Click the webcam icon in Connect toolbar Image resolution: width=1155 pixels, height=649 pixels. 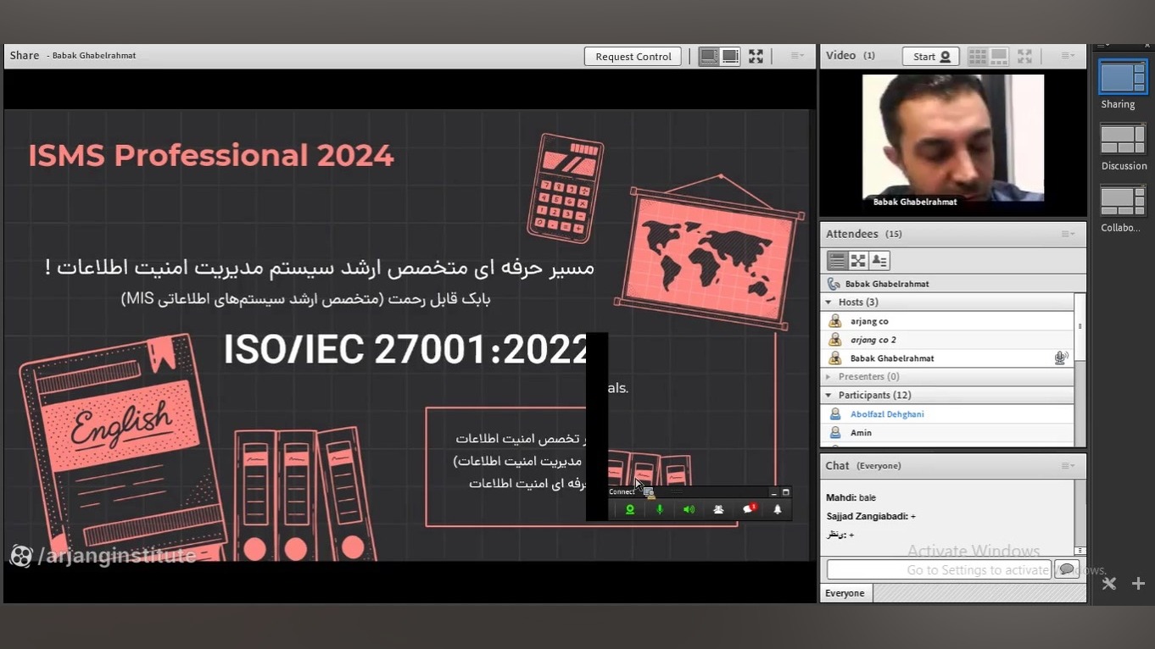point(630,509)
